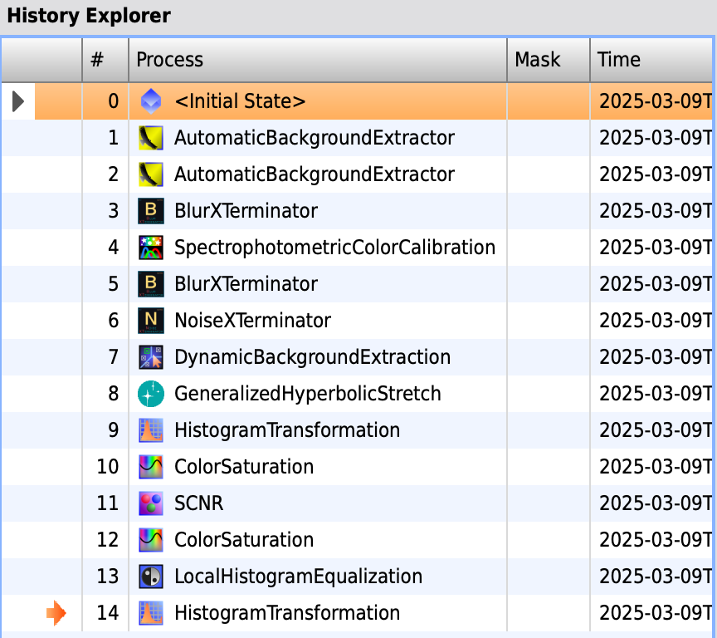This screenshot has height=638, width=717.
Task: Select BlurXTerminator text in row 3
Action: [246, 211]
